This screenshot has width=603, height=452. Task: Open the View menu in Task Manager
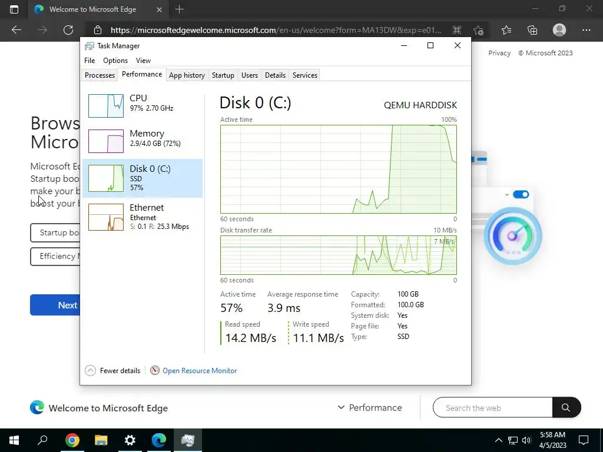[143, 61]
